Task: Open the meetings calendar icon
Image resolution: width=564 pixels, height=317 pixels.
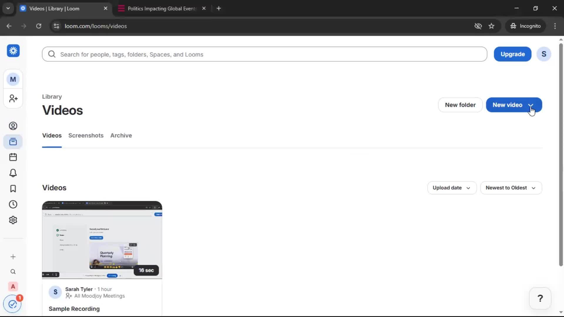Action: click(x=13, y=157)
